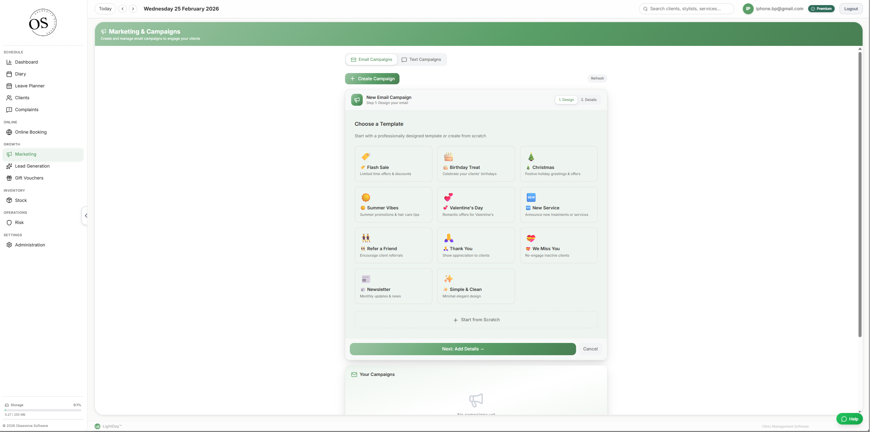Screen dimensions: 870x432
Task: Open Online Booking globe icon
Action: (x=9, y=132)
